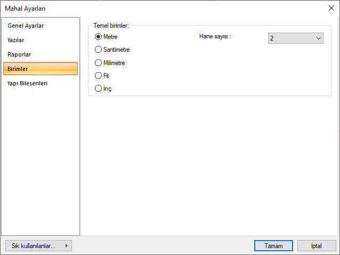
Task: Pick the Fit unit option
Action: (98, 76)
